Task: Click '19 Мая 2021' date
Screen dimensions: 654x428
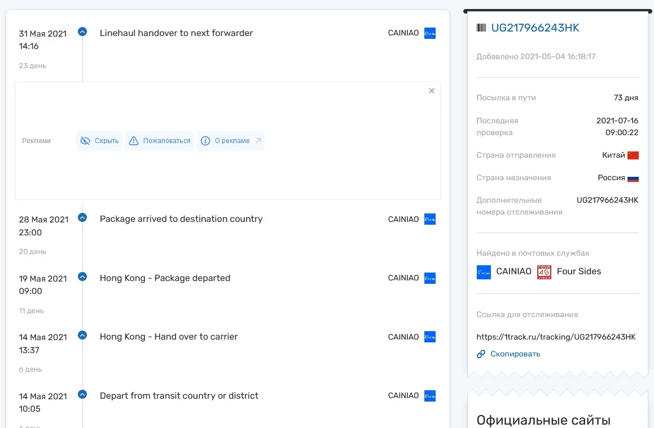Action: pos(42,279)
